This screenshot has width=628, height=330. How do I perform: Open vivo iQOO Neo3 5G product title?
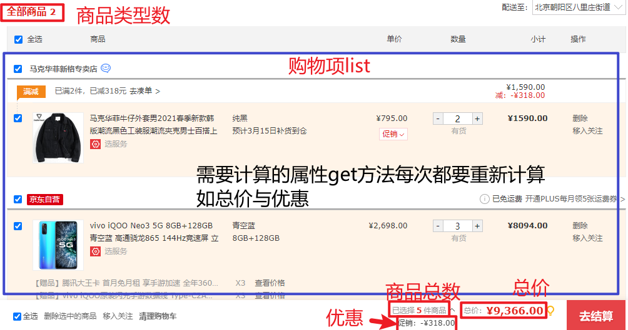[x=154, y=231]
